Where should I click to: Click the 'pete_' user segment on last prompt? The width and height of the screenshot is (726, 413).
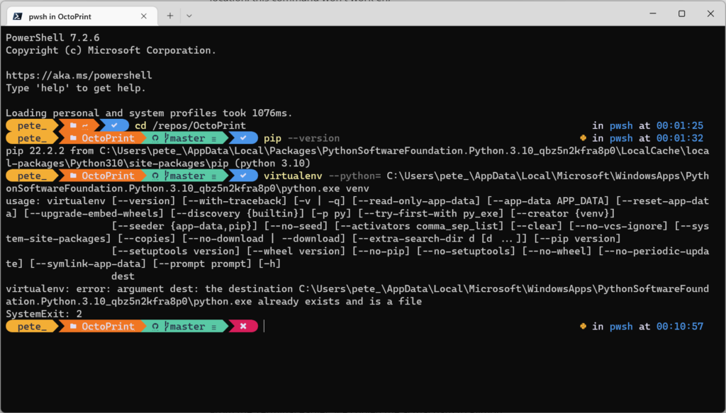coord(32,326)
